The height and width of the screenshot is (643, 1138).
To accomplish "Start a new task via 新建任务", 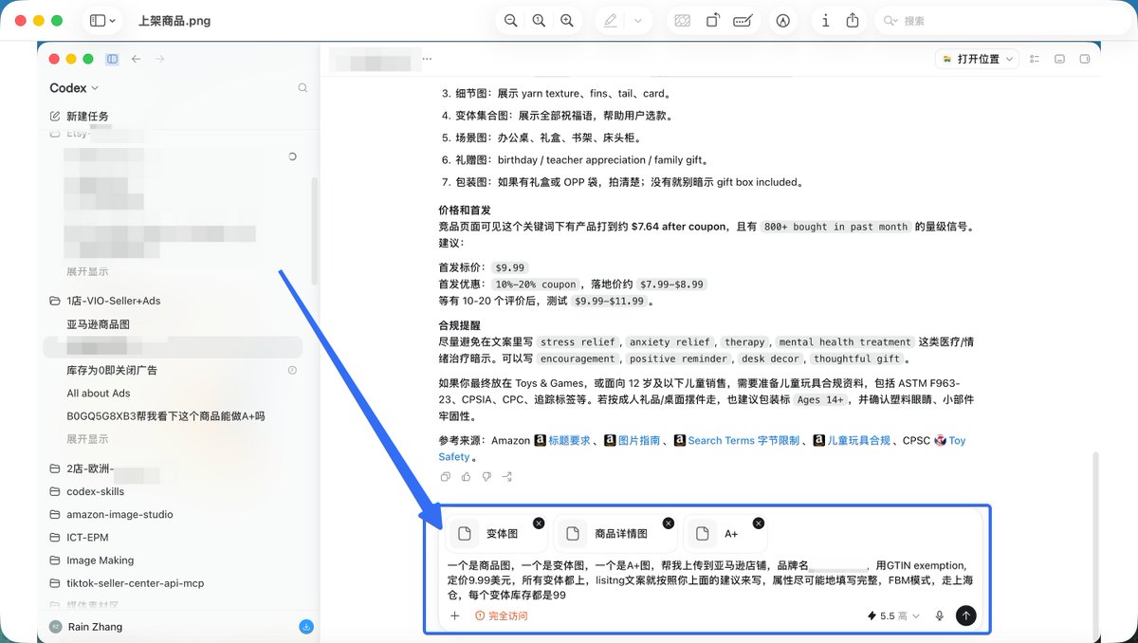I will point(79,116).
